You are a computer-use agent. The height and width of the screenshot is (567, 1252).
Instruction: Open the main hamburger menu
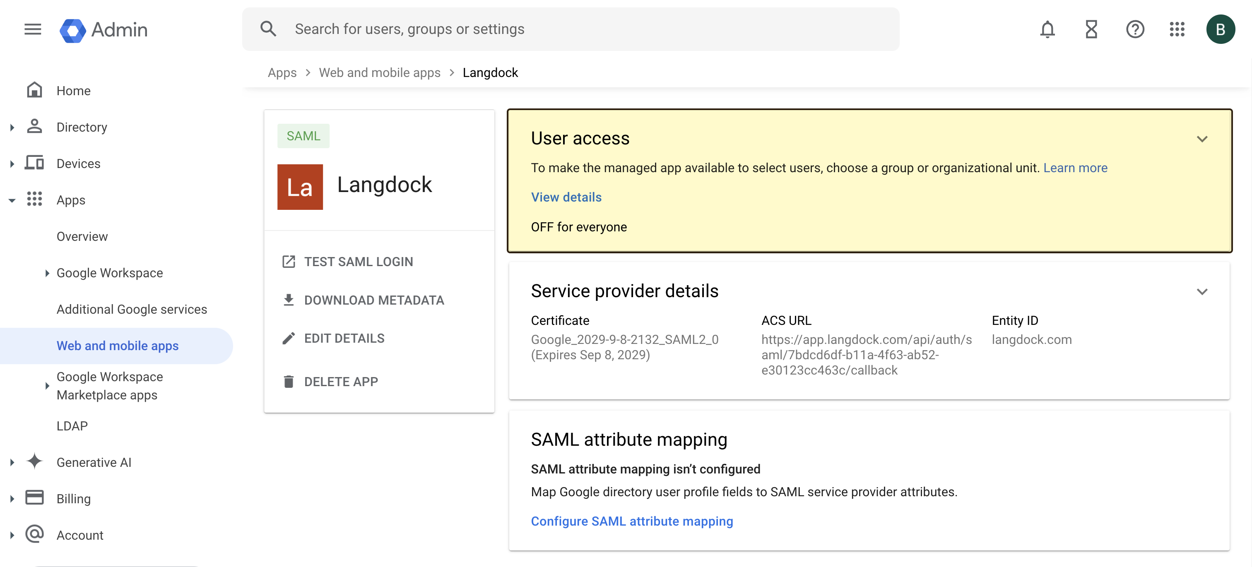click(x=33, y=29)
